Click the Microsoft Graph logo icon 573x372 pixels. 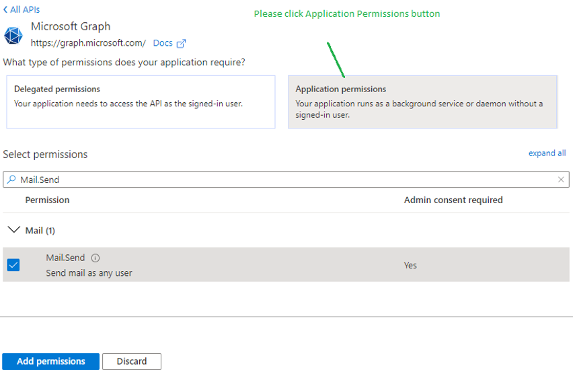tap(13, 36)
